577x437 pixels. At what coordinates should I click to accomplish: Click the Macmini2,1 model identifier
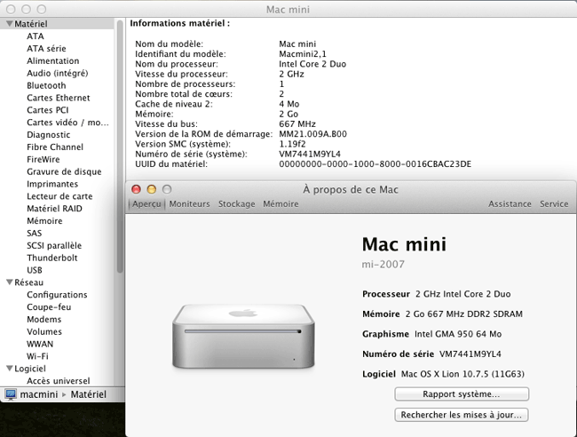303,54
